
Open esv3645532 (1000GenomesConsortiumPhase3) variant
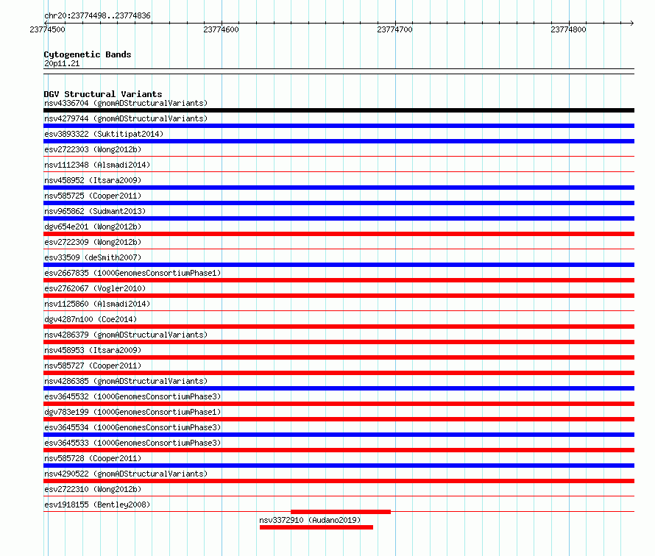tap(132, 396)
